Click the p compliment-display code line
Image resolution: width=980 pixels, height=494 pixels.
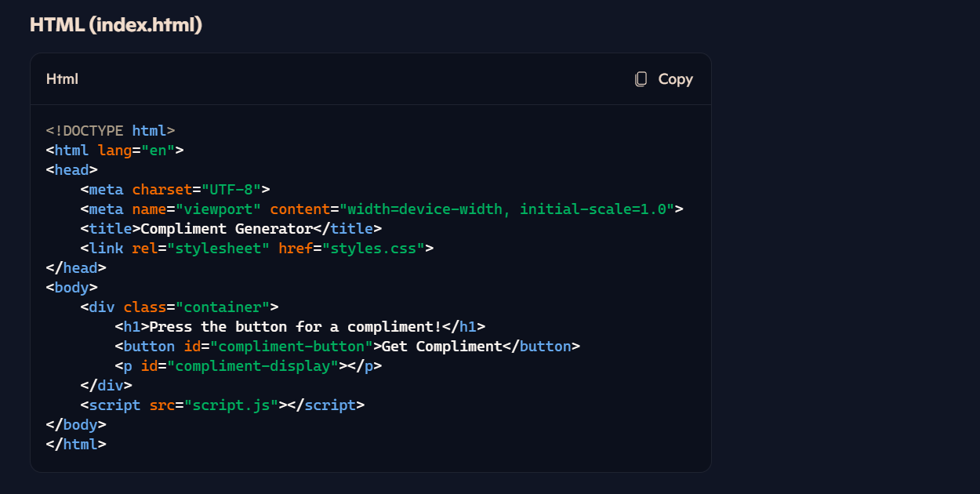coord(248,365)
